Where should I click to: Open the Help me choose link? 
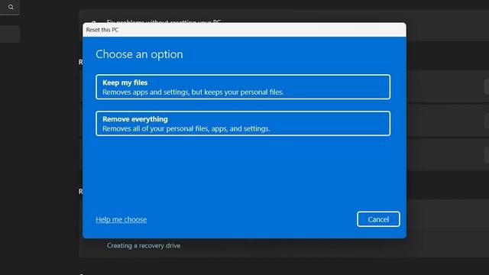click(121, 219)
